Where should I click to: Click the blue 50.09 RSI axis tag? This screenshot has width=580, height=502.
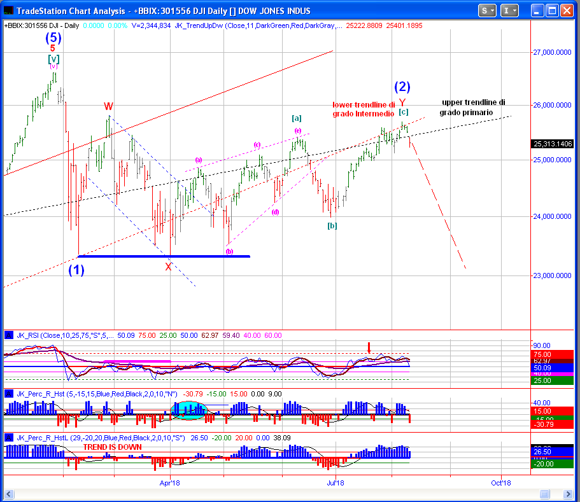coord(553,368)
